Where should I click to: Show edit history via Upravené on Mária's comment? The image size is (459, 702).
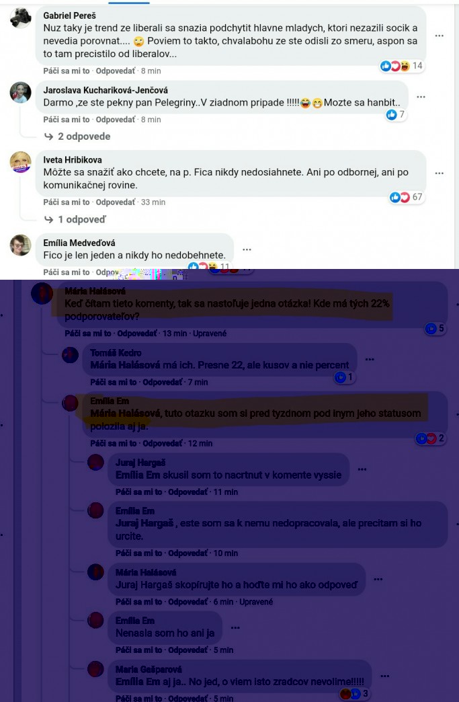(x=210, y=333)
